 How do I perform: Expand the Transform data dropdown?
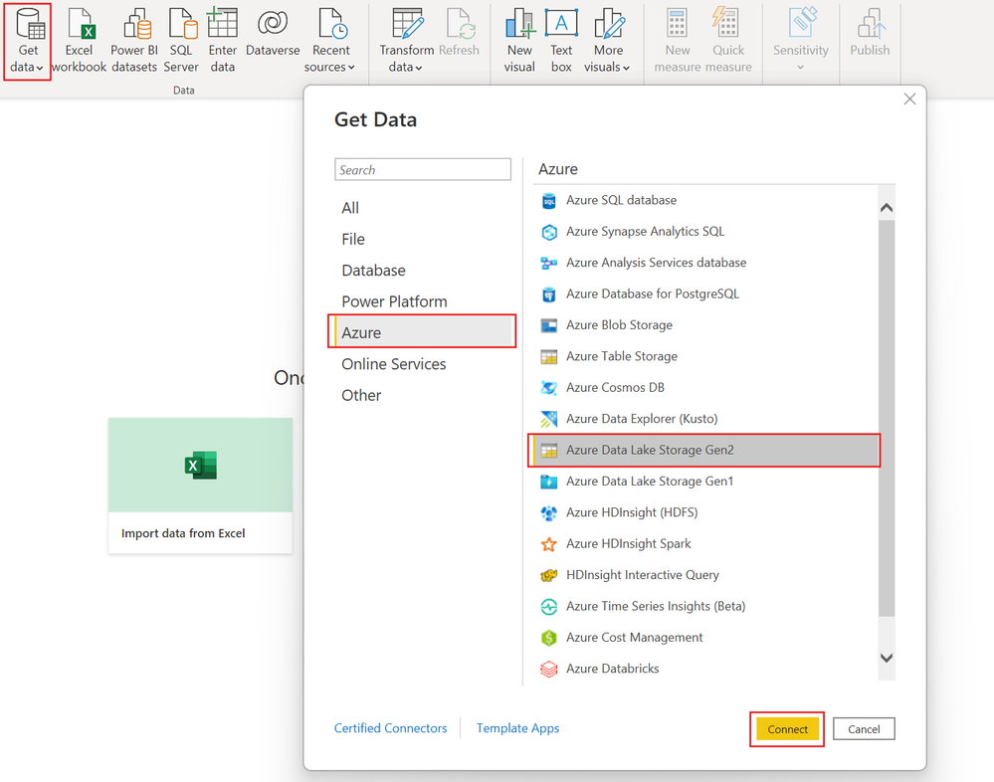tap(406, 42)
